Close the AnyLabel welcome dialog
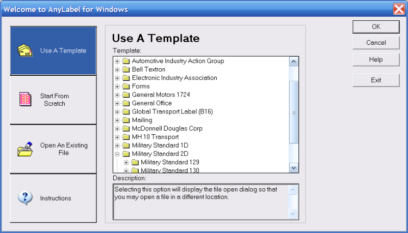The width and height of the screenshot is (408, 233). tap(399, 9)
